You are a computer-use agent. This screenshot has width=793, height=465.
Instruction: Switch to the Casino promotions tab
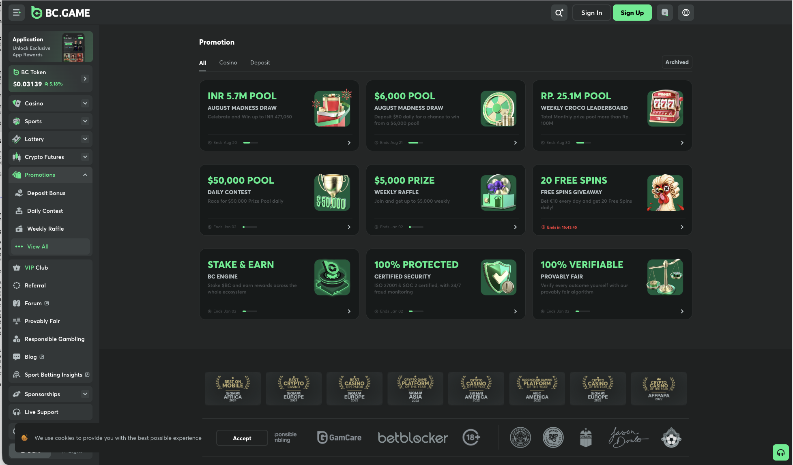point(228,62)
